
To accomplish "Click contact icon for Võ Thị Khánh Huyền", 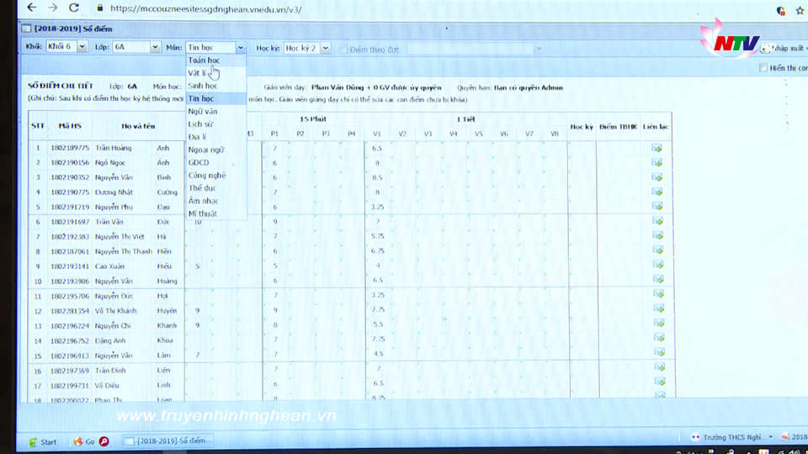I will pos(656,311).
